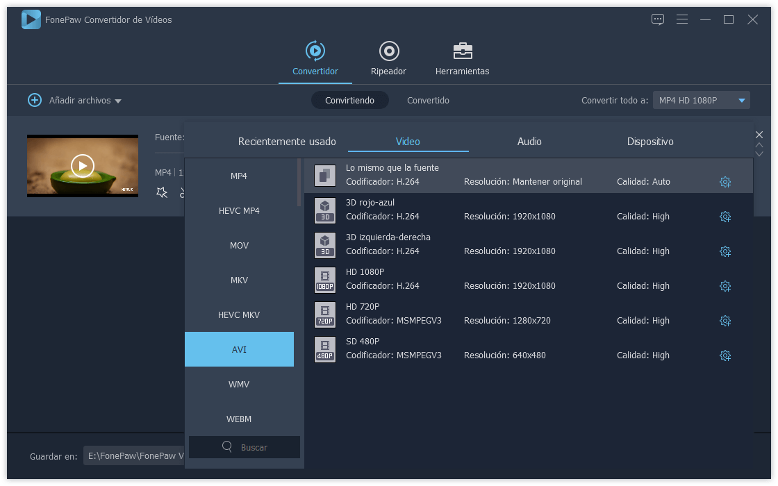Choose MOV in the format list
The height and width of the screenshot is (486, 778).
pos(239,246)
